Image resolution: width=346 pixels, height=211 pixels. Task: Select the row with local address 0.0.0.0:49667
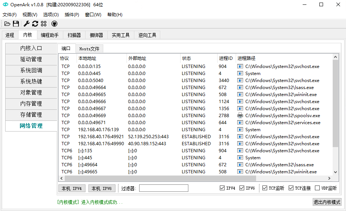point(196,108)
